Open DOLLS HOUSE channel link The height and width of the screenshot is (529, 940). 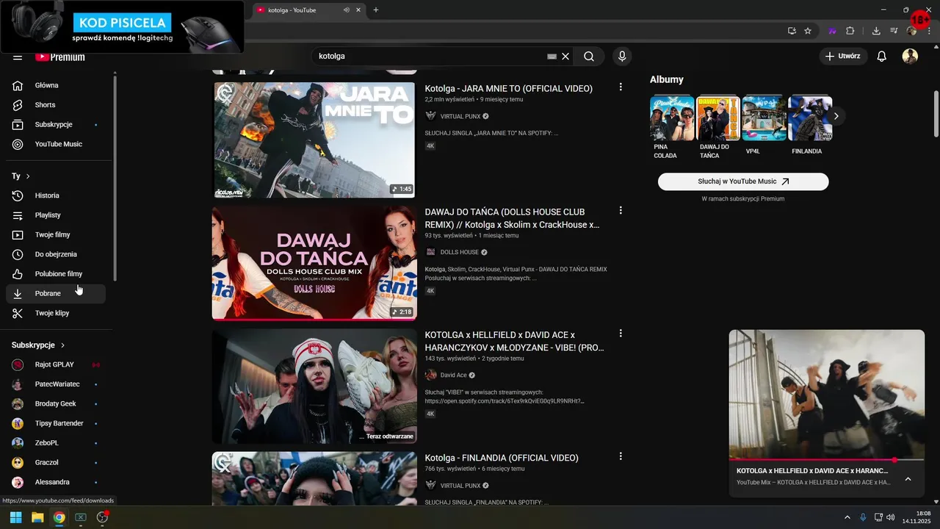(459, 252)
